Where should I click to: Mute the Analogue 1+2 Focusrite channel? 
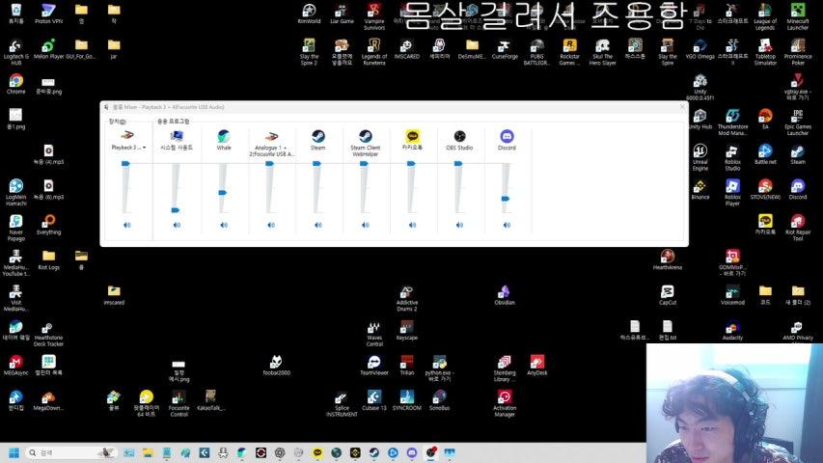pyautogui.click(x=271, y=225)
